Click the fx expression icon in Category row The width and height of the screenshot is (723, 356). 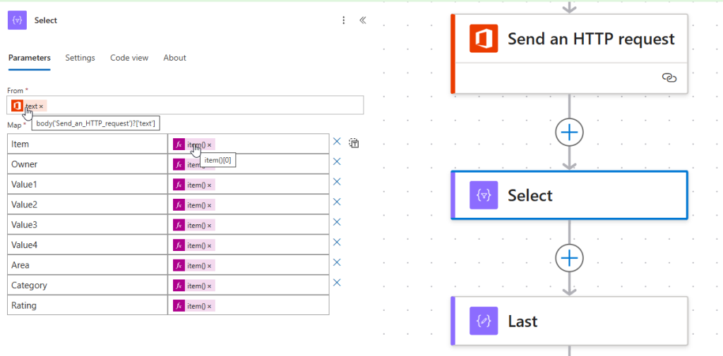click(x=179, y=286)
